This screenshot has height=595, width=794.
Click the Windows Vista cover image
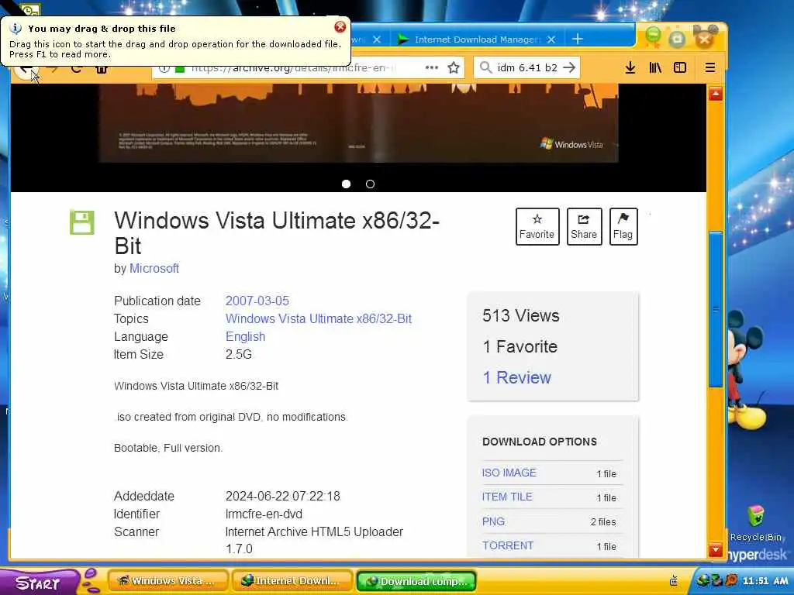[358, 123]
